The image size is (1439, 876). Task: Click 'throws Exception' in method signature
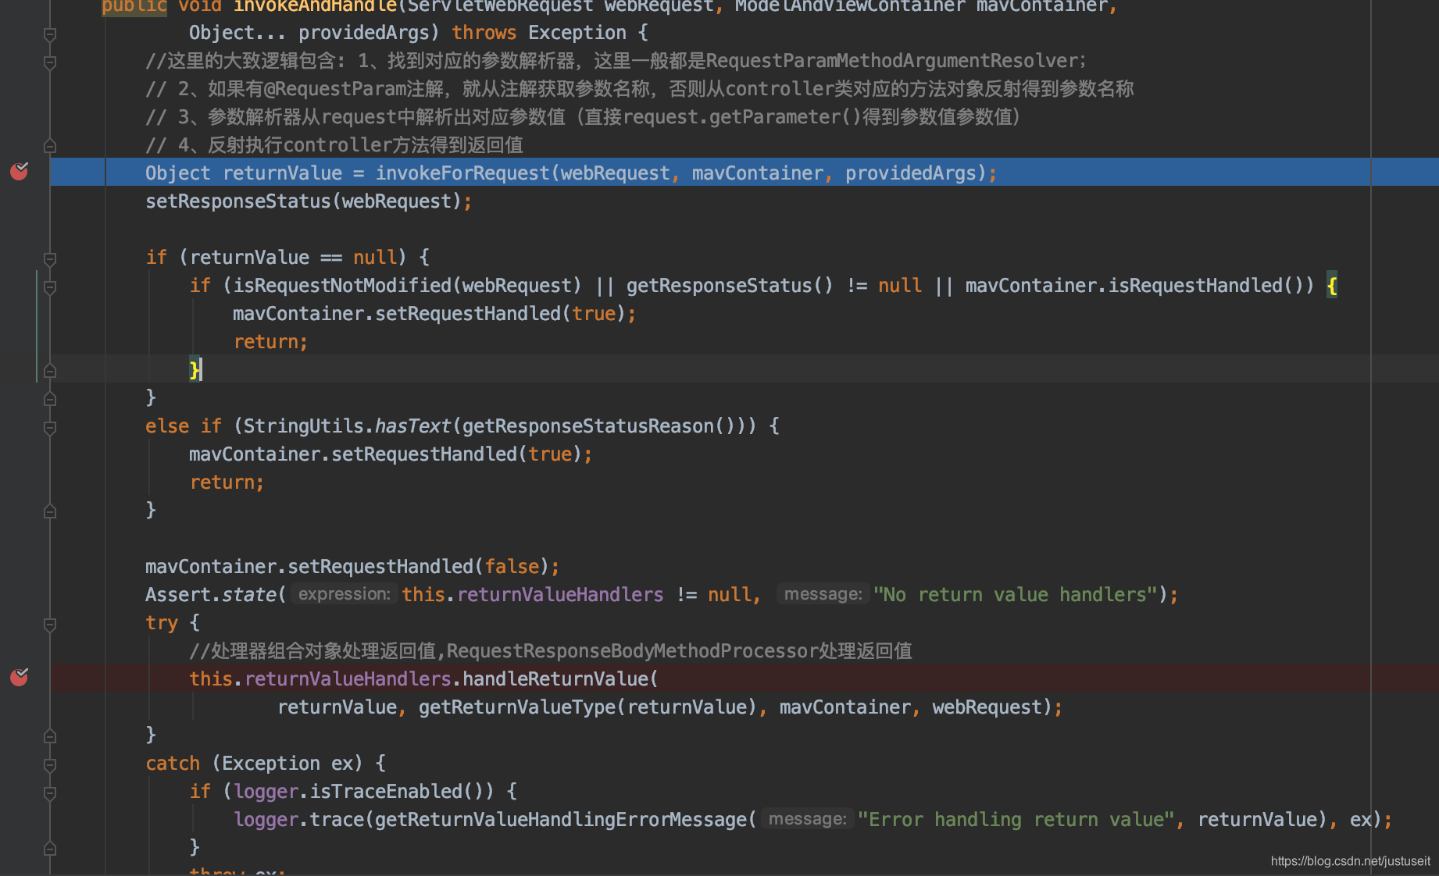(x=539, y=33)
